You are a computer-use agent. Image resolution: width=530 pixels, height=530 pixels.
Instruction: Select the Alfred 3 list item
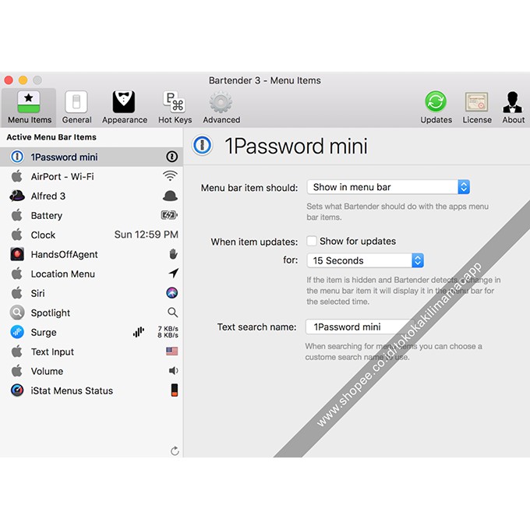pyautogui.click(x=91, y=196)
